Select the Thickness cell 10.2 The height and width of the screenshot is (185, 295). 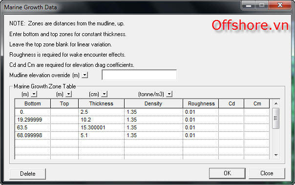tap(101, 120)
